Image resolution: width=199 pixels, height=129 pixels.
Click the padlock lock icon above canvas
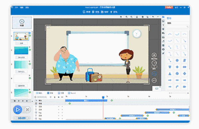pyautogui.click(x=137, y=17)
